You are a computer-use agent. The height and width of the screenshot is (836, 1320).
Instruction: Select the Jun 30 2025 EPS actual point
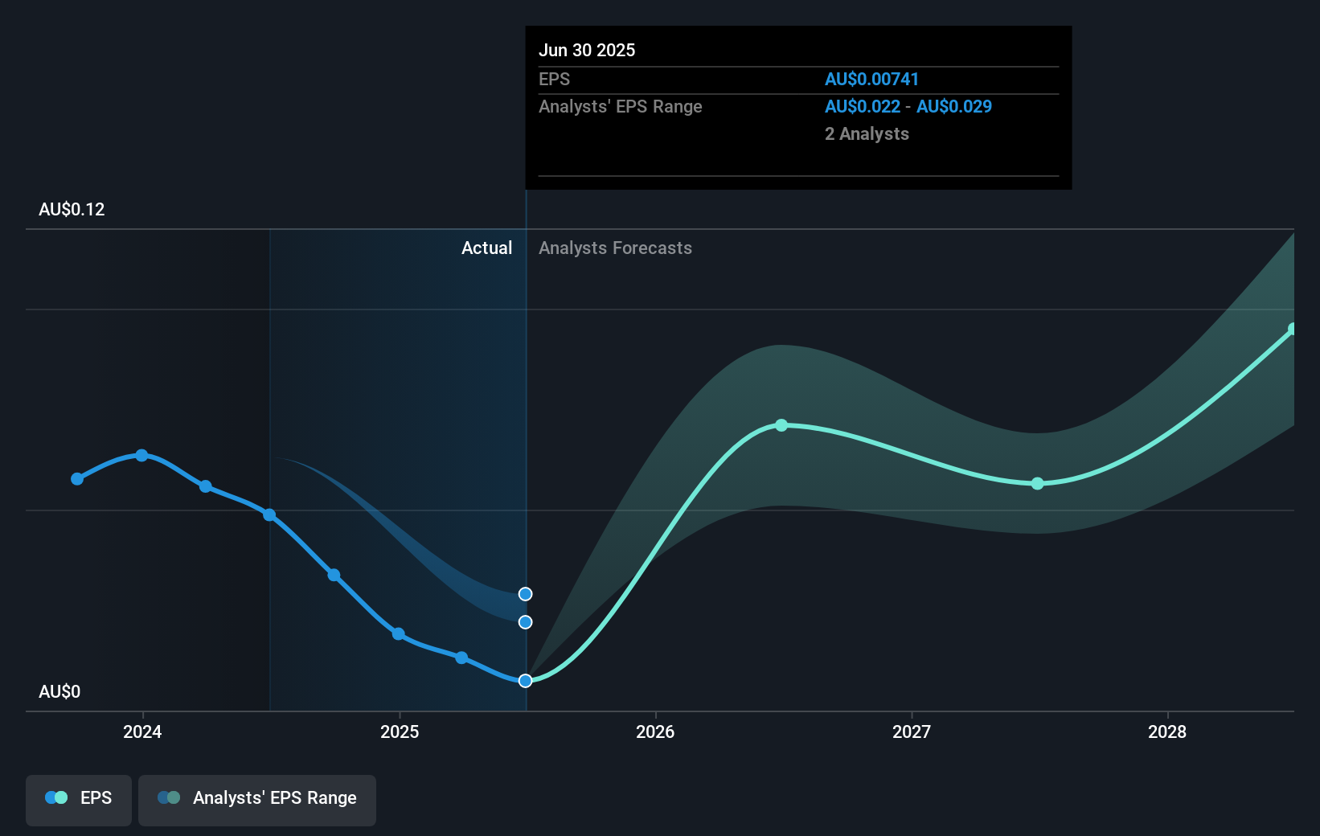tap(525, 681)
